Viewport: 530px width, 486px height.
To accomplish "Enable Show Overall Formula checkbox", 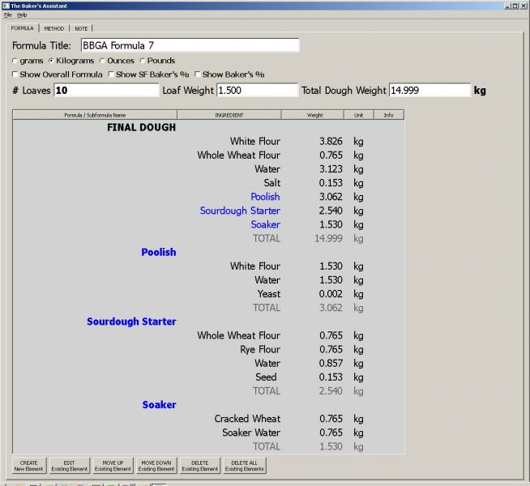I will tap(15, 75).
